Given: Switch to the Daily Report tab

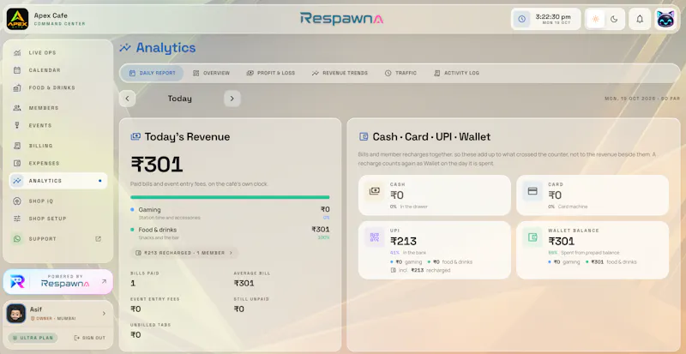Looking at the screenshot, I should 153,73.
